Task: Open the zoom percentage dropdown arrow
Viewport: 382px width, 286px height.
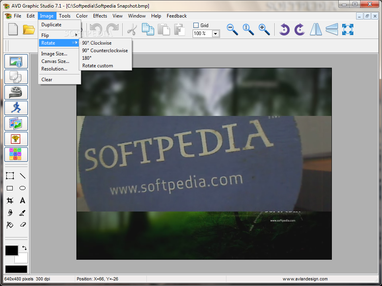Action: (x=215, y=33)
